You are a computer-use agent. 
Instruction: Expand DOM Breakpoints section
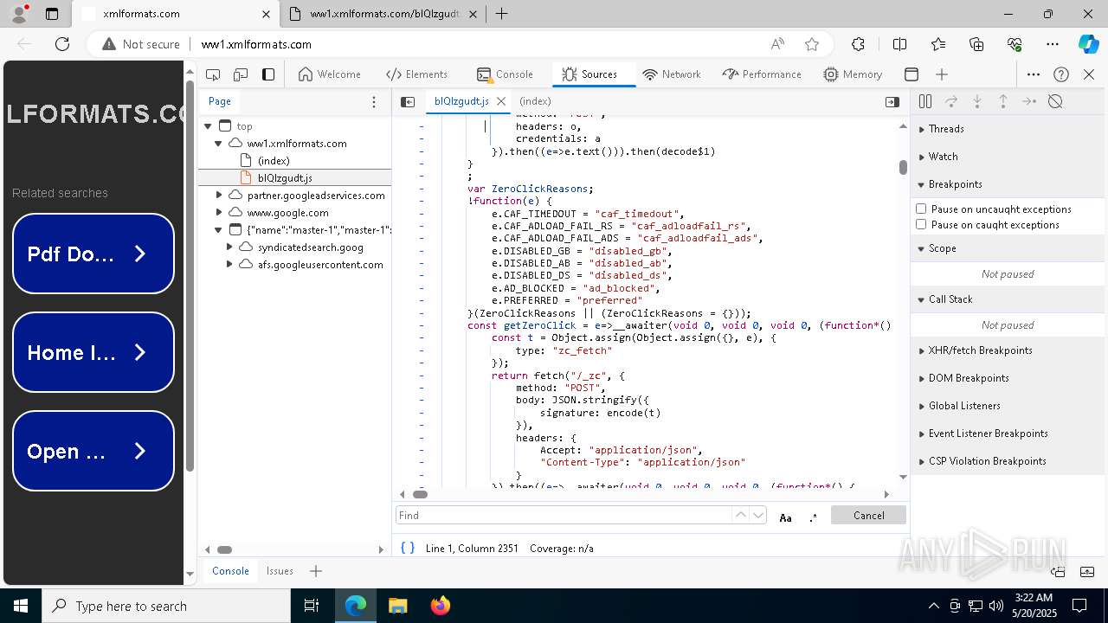(x=1009, y=378)
